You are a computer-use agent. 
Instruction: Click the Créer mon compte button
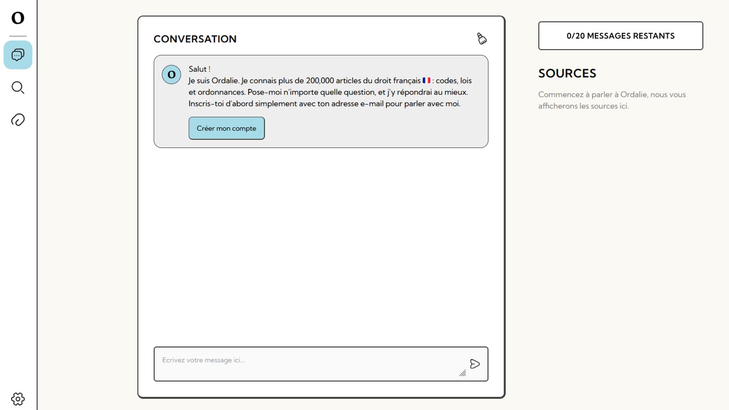pos(227,128)
